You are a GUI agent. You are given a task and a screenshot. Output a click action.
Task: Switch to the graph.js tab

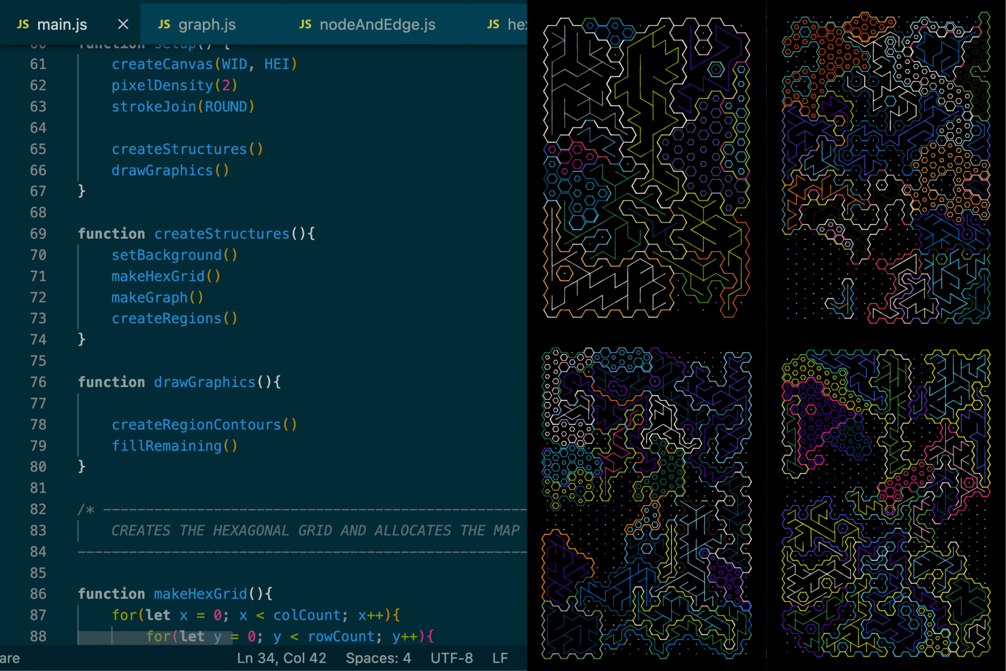pyautogui.click(x=207, y=24)
